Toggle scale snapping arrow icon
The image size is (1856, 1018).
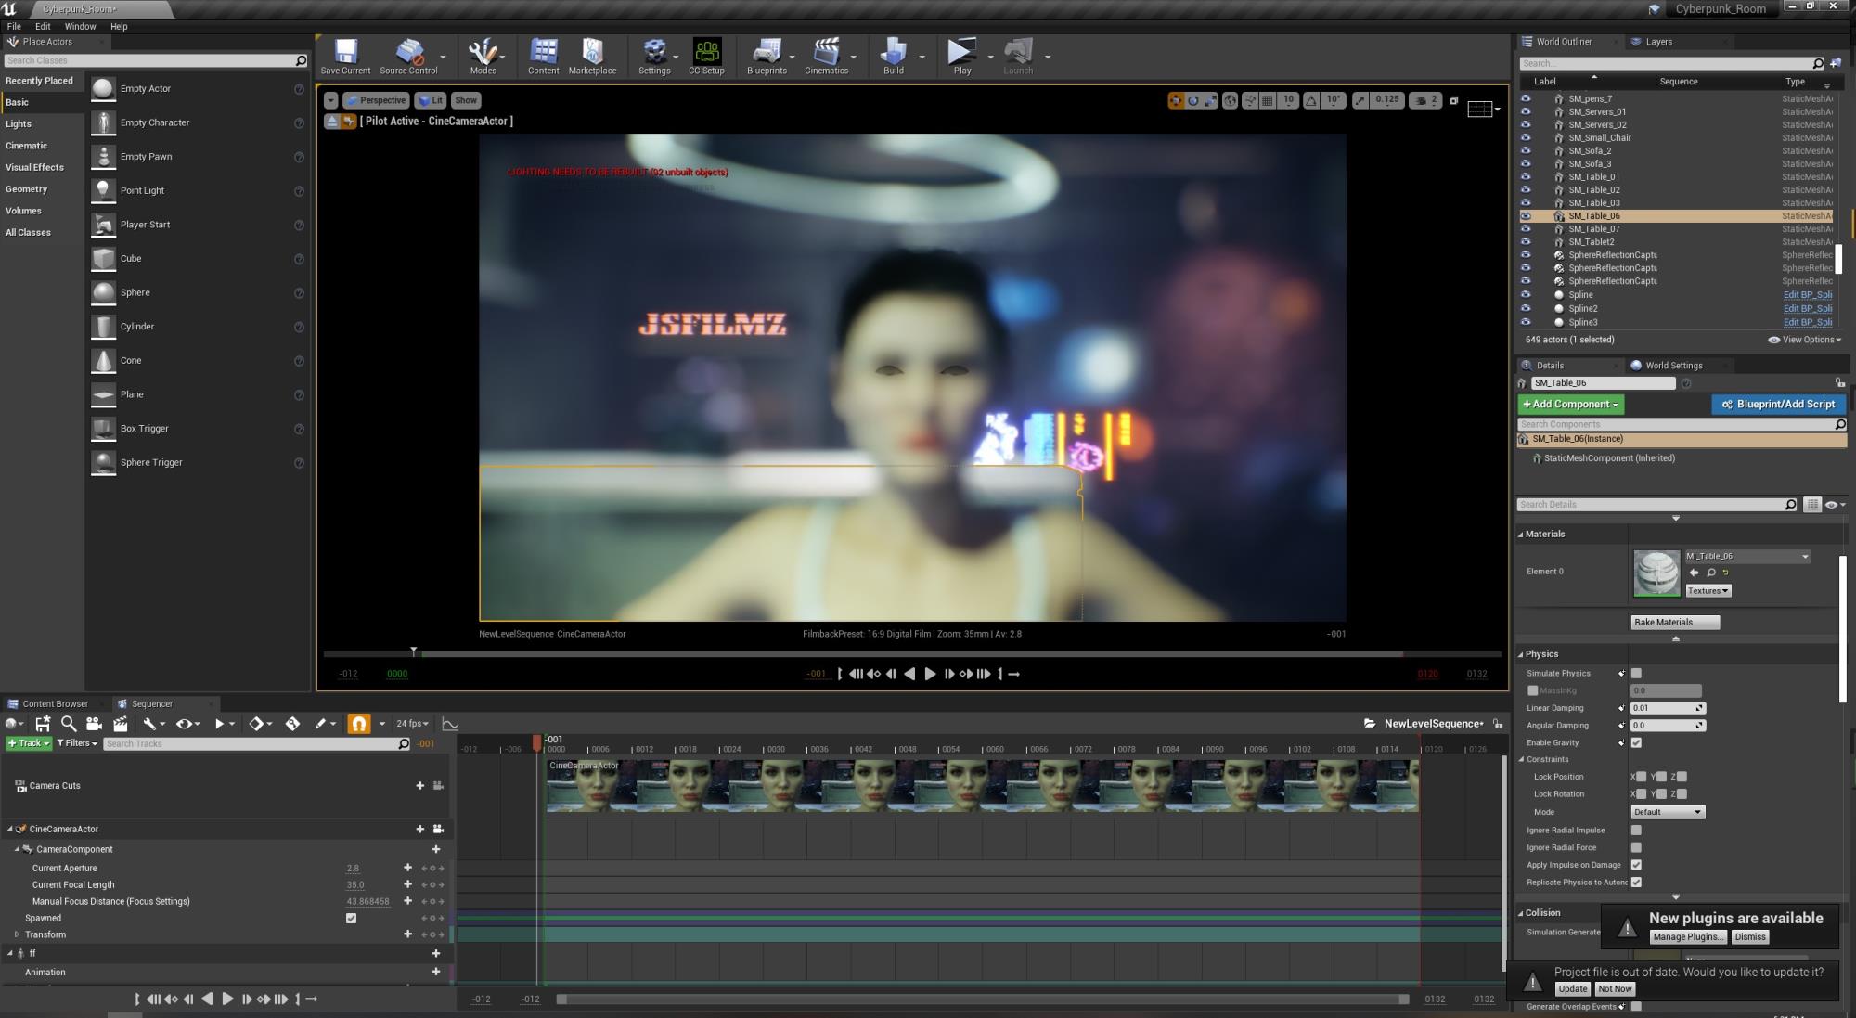(1360, 100)
